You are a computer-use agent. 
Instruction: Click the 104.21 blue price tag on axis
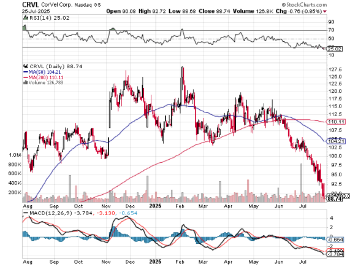[335, 141]
